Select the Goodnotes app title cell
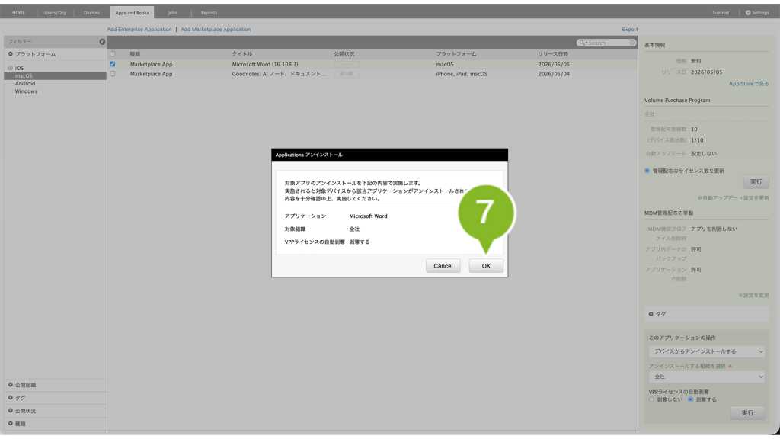 (279, 74)
